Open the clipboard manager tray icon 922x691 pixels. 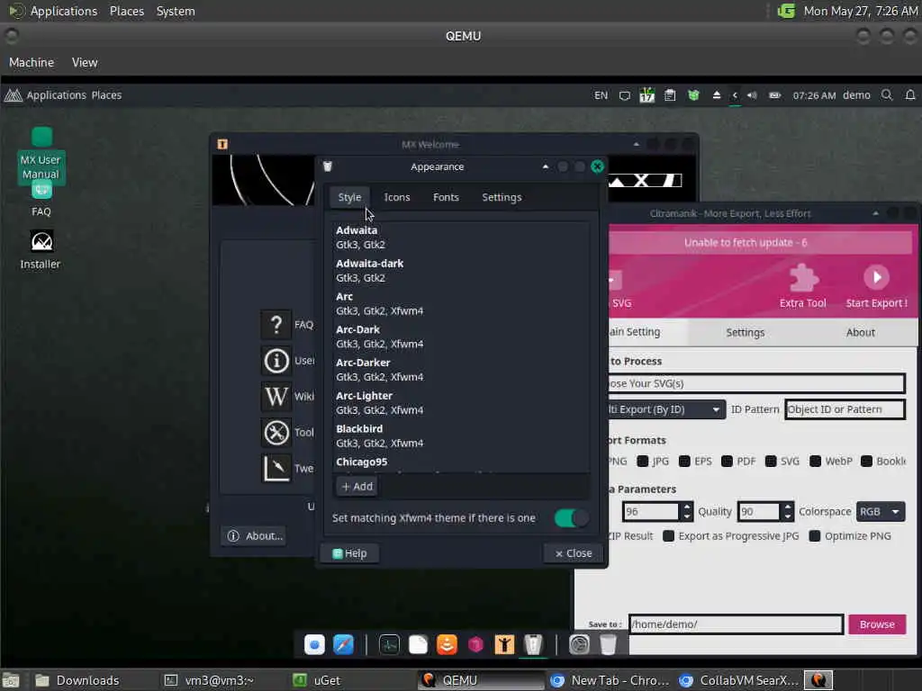(x=670, y=95)
